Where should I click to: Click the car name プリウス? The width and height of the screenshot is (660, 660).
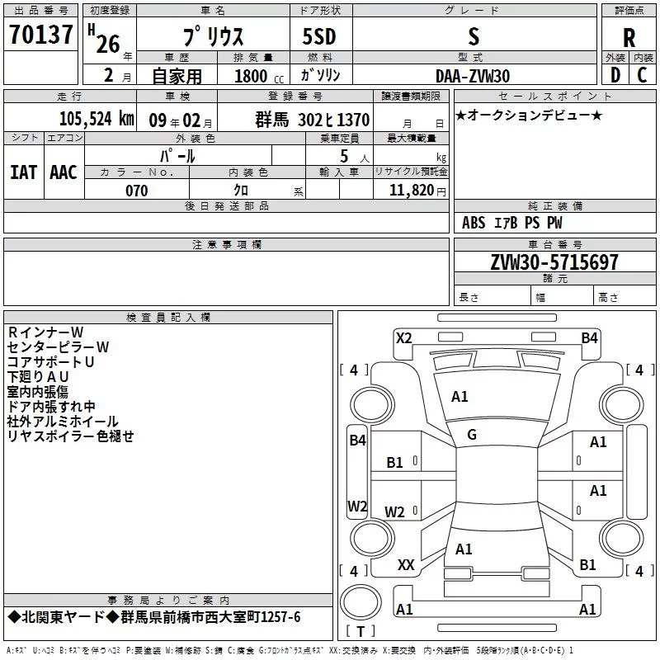(x=214, y=36)
